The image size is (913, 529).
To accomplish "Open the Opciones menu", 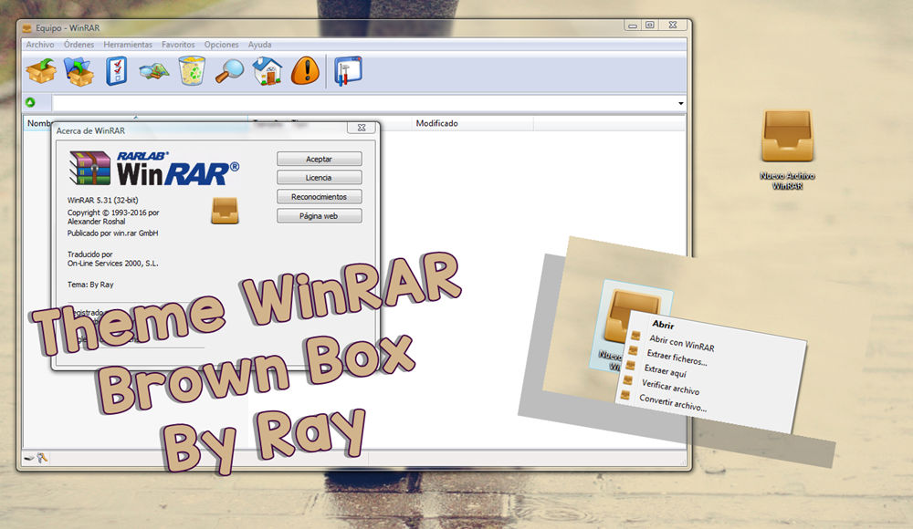I will click(x=221, y=44).
